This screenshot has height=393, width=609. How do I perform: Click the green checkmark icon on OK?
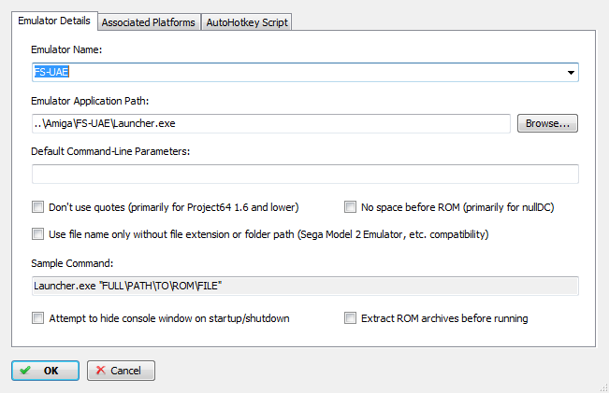(25, 371)
